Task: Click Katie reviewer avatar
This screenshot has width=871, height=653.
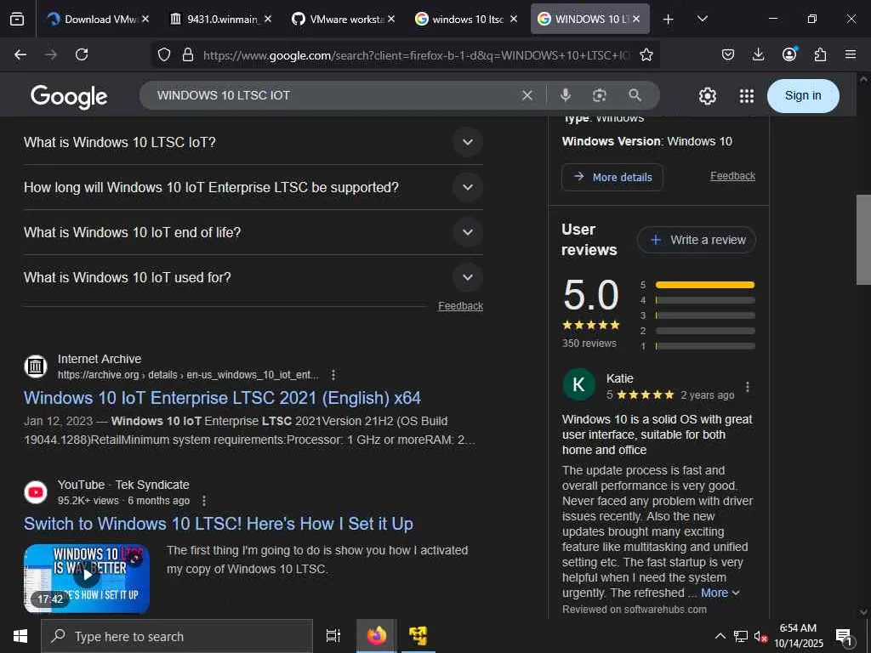Action: point(578,384)
